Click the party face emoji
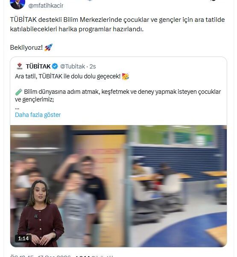 (126, 76)
